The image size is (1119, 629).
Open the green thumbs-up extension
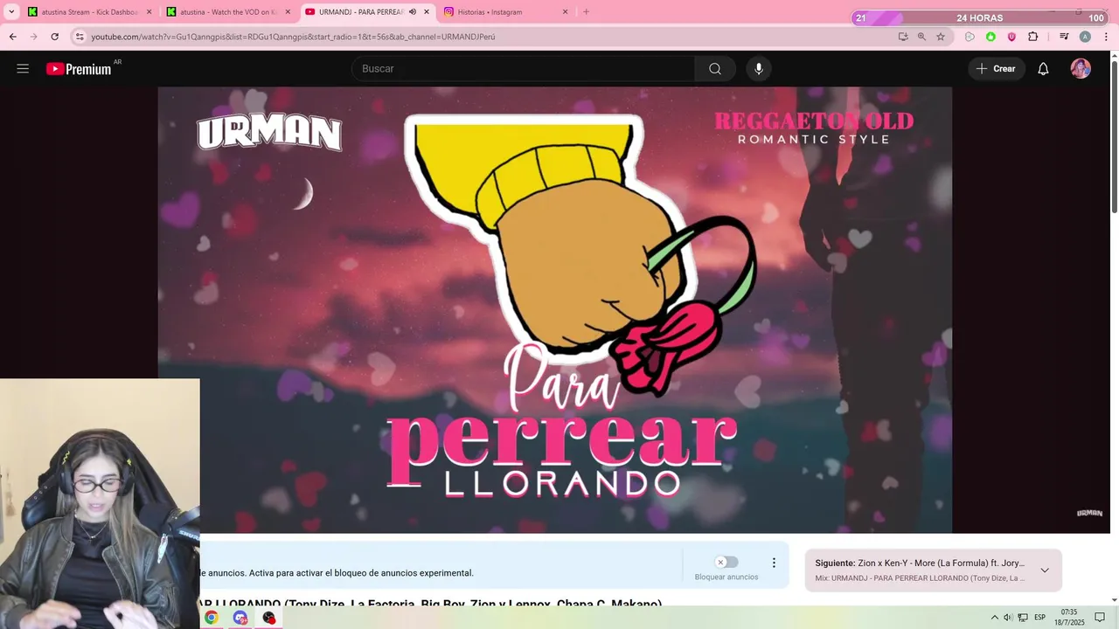point(990,37)
